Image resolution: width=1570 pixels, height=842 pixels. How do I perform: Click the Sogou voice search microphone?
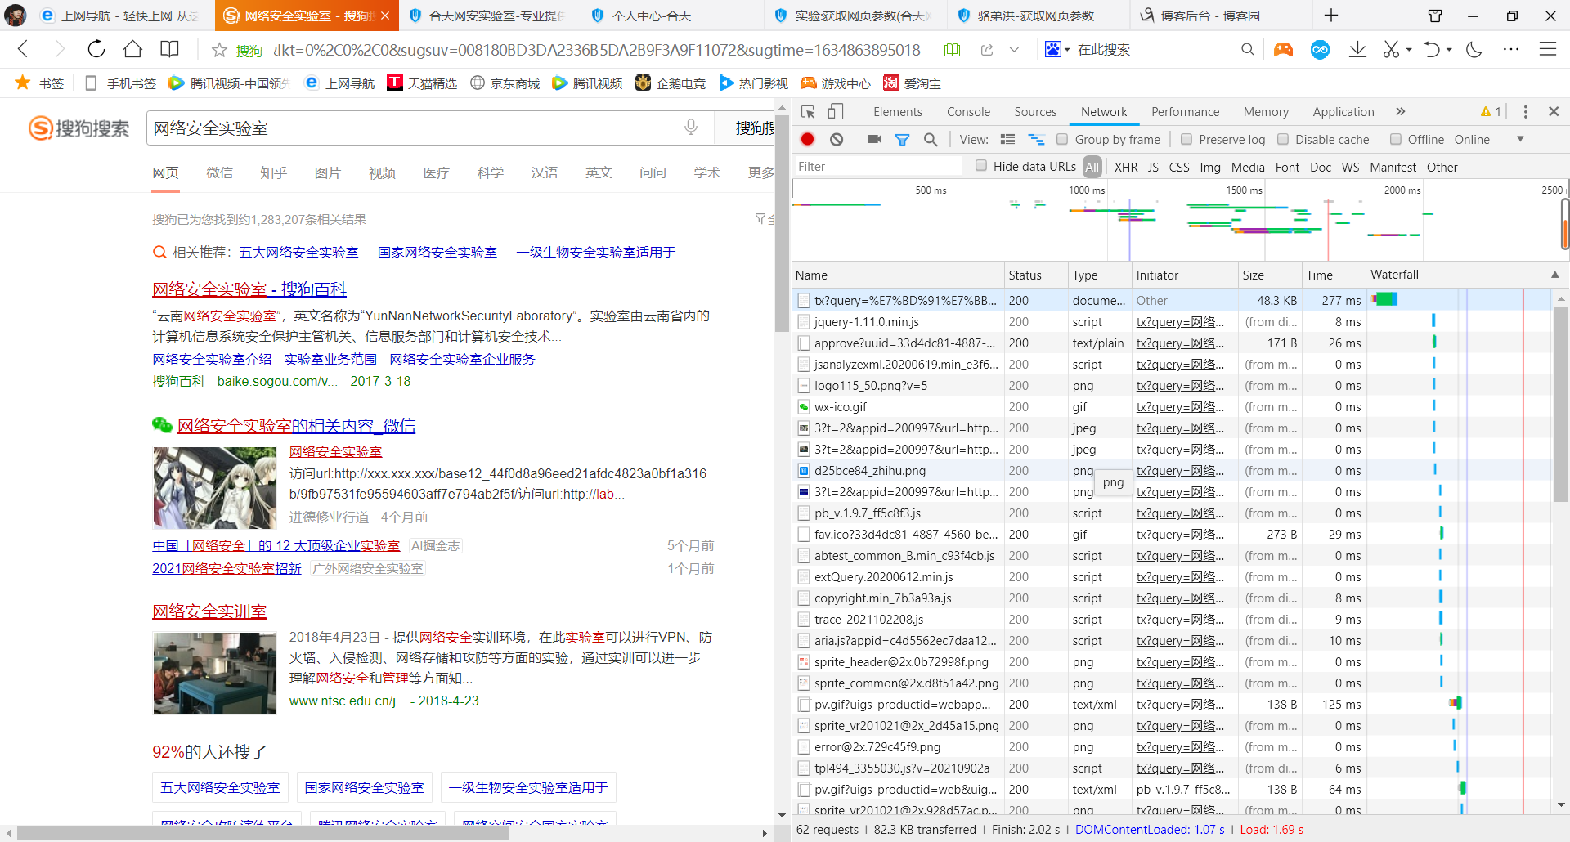[x=691, y=128]
